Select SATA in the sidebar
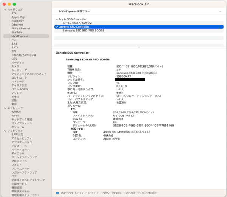The image size is (227, 197). (15, 47)
